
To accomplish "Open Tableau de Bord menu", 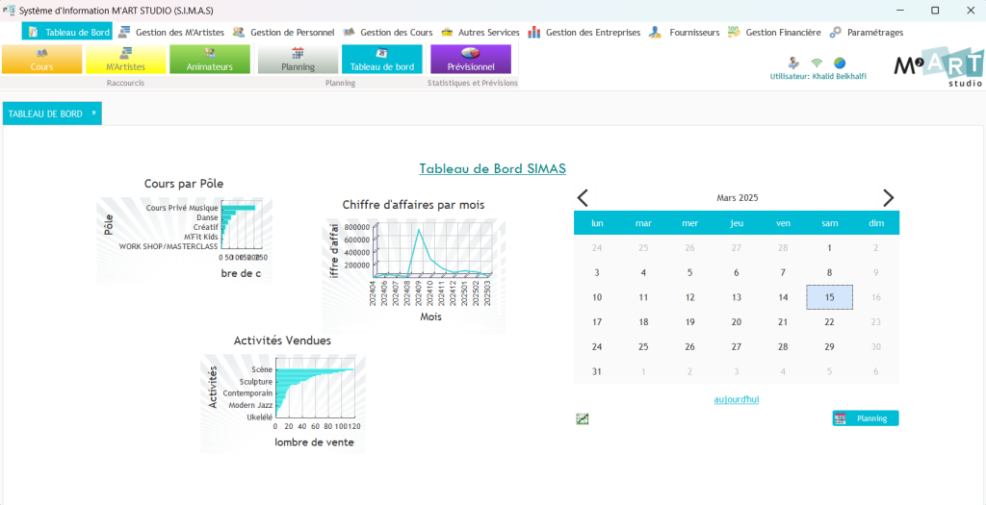I will click(x=68, y=32).
